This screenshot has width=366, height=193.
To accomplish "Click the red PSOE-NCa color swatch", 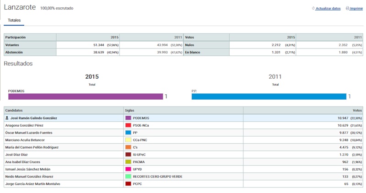I will click(x=128, y=125).
